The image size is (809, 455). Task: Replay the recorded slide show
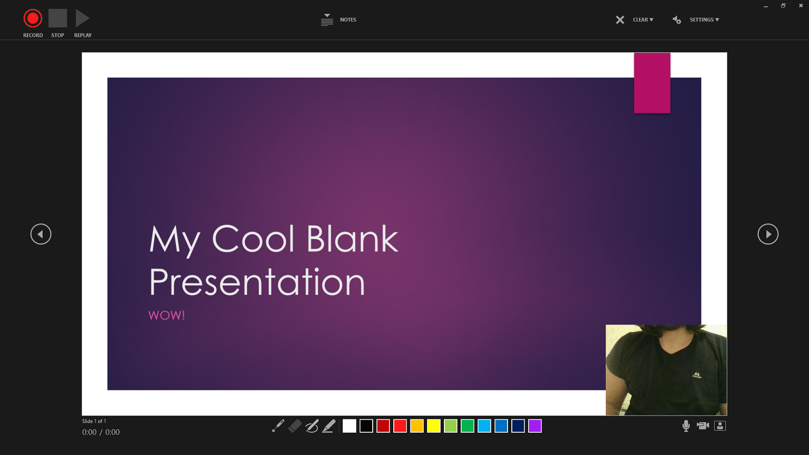82,17
